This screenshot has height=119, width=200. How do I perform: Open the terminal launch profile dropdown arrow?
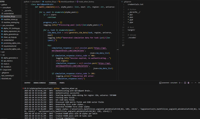[x=182, y=83]
